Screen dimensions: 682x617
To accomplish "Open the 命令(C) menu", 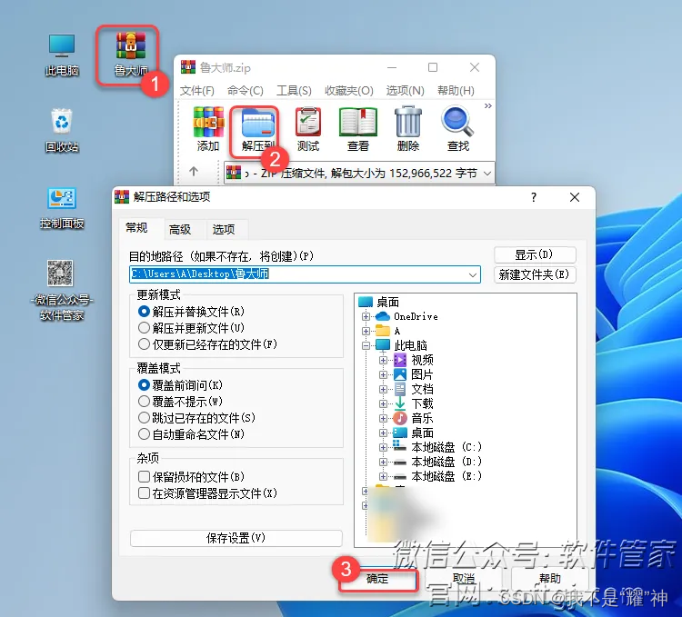I will pyautogui.click(x=246, y=90).
